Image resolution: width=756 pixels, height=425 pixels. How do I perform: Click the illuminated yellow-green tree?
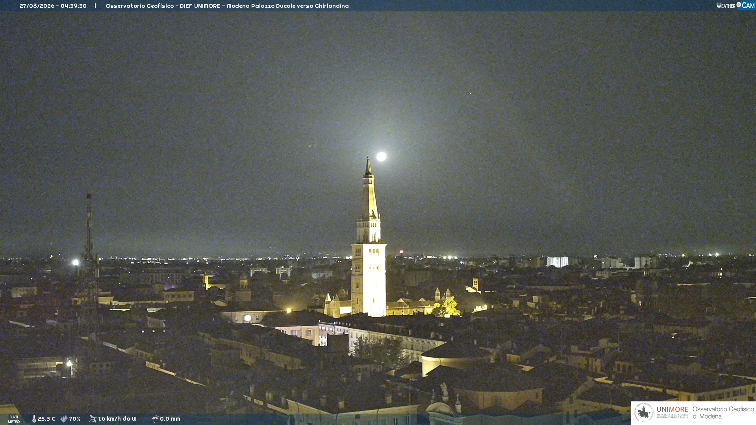point(448,307)
